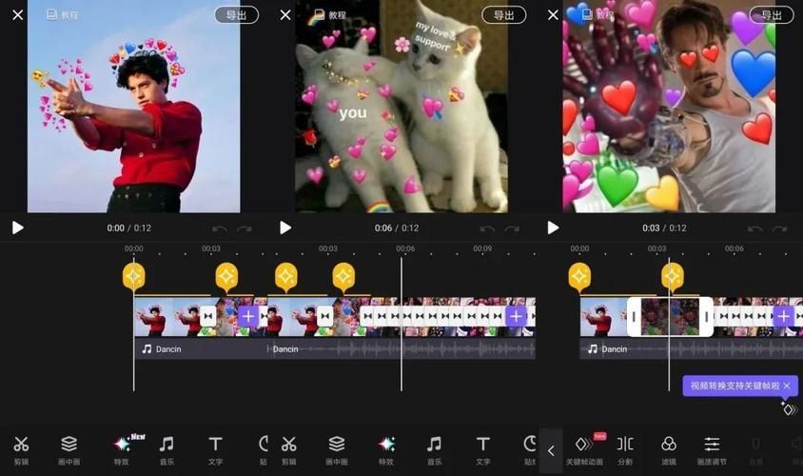This screenshot has height=476, width=803.
Task: Open 特效 effects tool on 0:06 screen
Action: coord(386,449)
